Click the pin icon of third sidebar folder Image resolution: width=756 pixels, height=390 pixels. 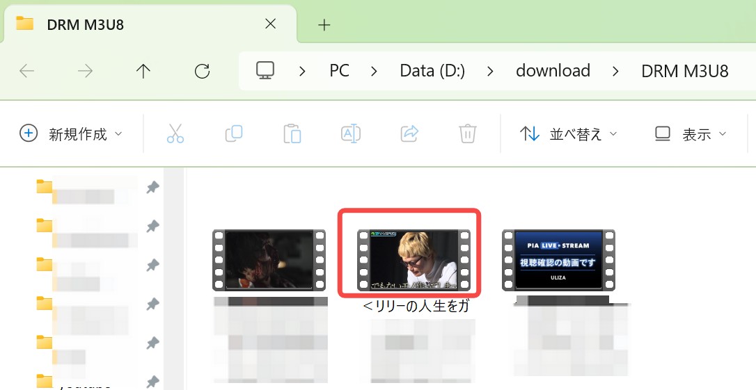tap(153, 266)
